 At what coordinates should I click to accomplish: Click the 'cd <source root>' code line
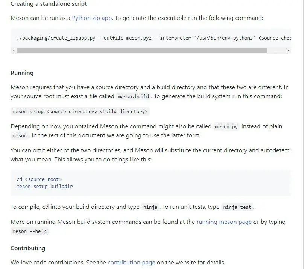point(39,179)
